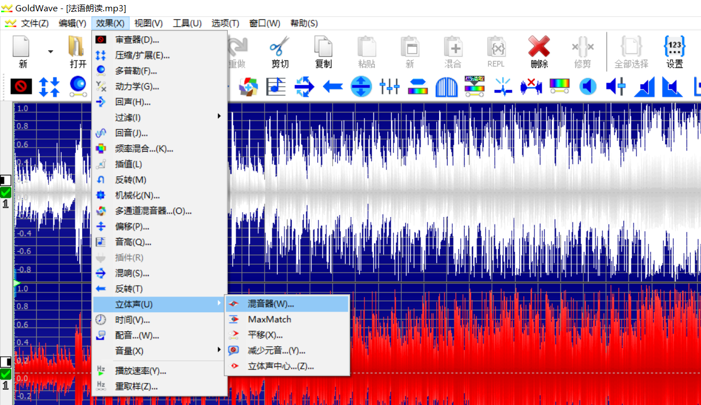Open the 视图(V) menu
This screenshot has width=701, height=405.
(148, 23)
